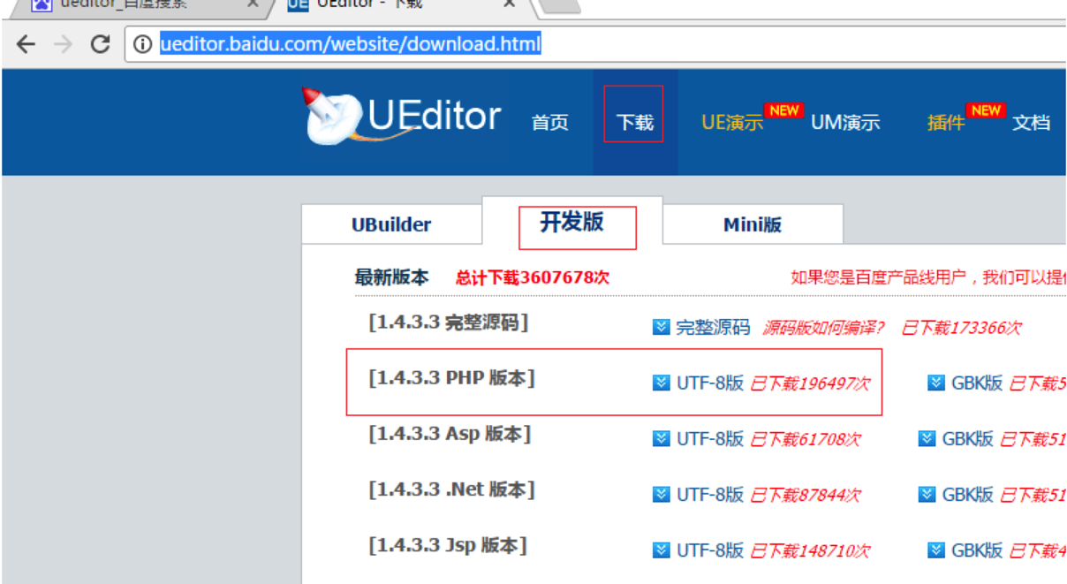
Task: Download the .Net GBK版 package
Action: click(967, 495)
